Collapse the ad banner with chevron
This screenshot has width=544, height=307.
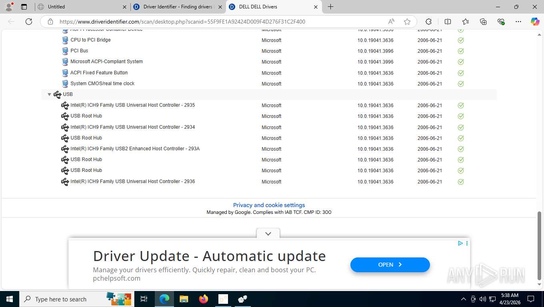coord(268,233)
